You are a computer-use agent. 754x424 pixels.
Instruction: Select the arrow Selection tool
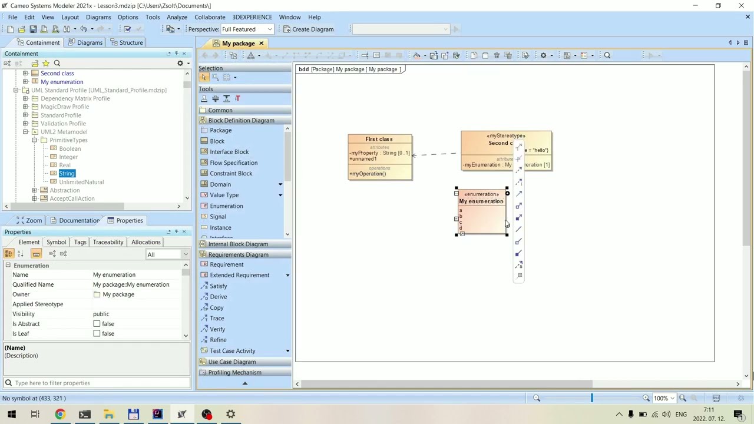[x=204, y=77]
